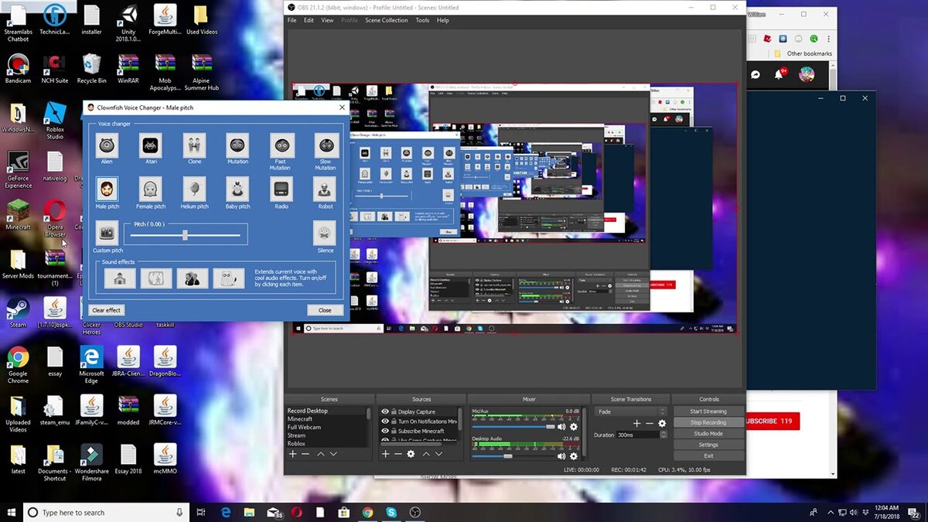
Task: Add a new source with the plus icon
Action: click(x=386, y=454)
